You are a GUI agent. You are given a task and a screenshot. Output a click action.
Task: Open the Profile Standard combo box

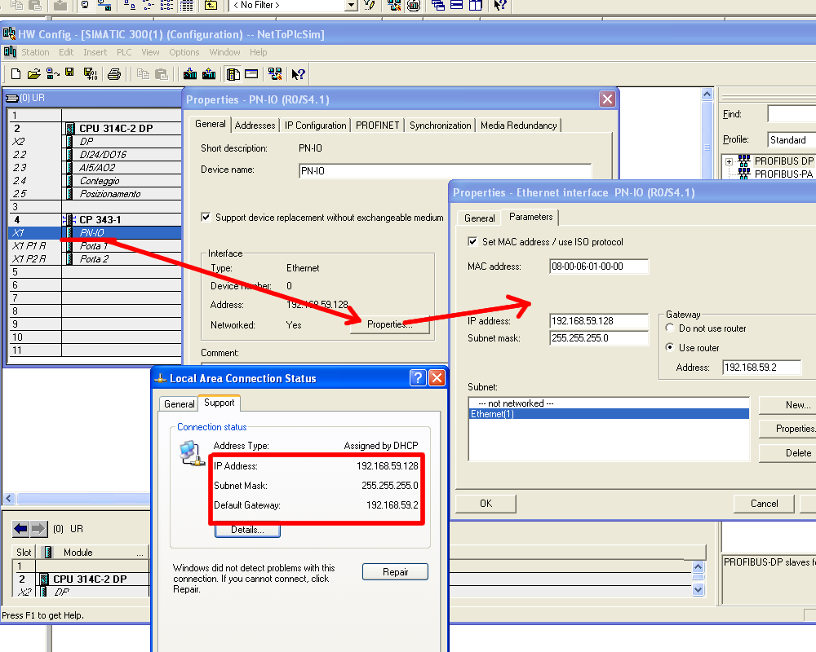[791, 140]
